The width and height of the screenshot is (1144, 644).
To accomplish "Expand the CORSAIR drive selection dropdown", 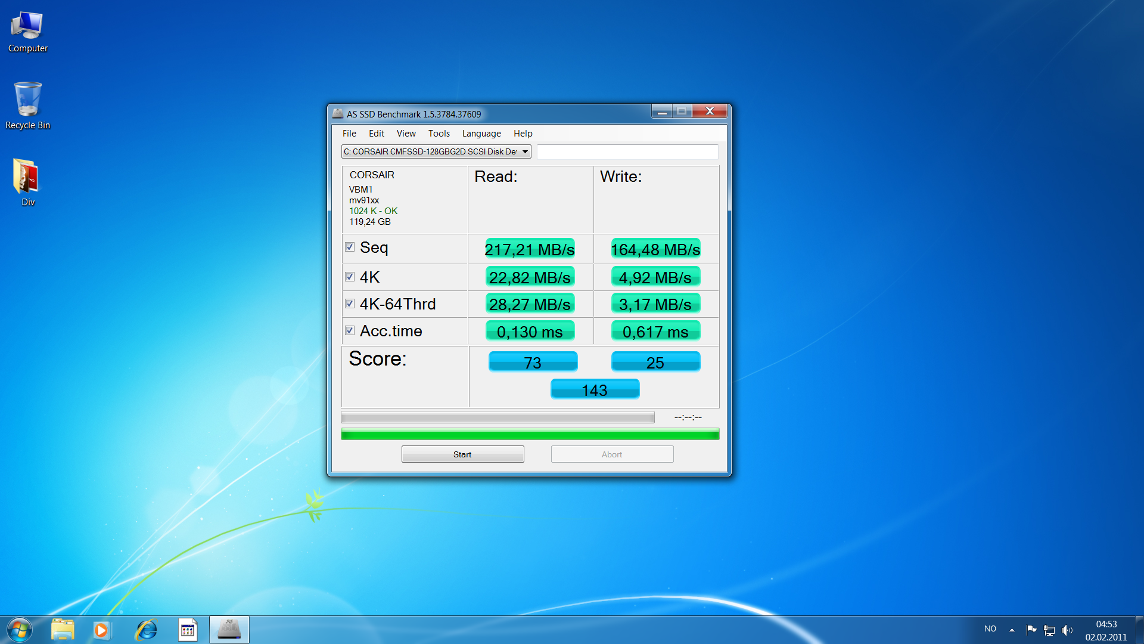I will 525,151.
